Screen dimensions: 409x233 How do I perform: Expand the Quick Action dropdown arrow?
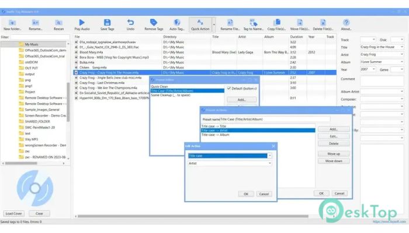pos(214,24)
